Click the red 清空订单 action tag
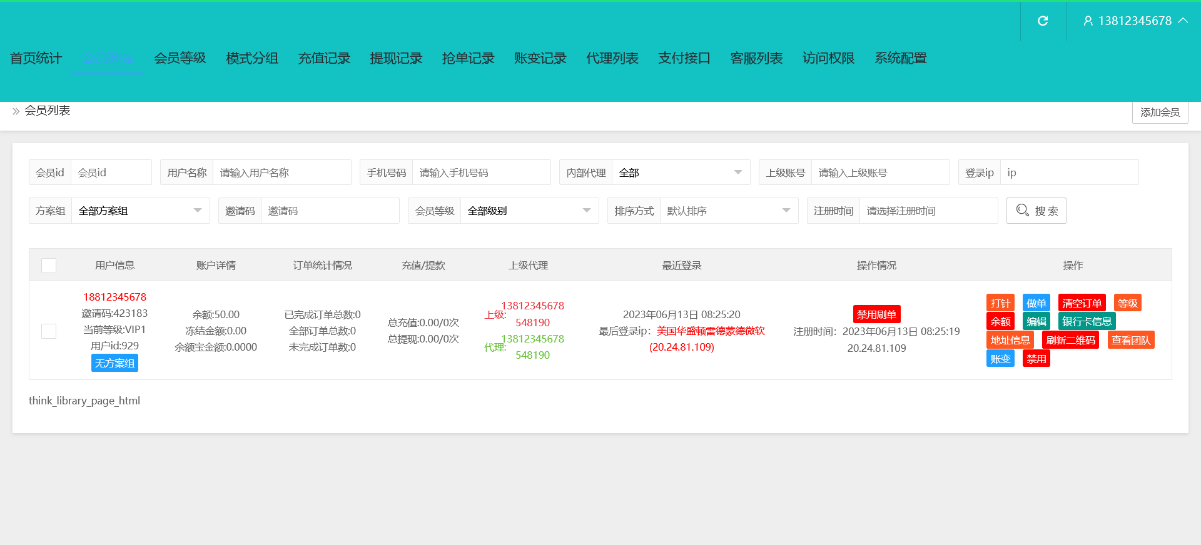1201x545 pixels. click(1082, 303)
